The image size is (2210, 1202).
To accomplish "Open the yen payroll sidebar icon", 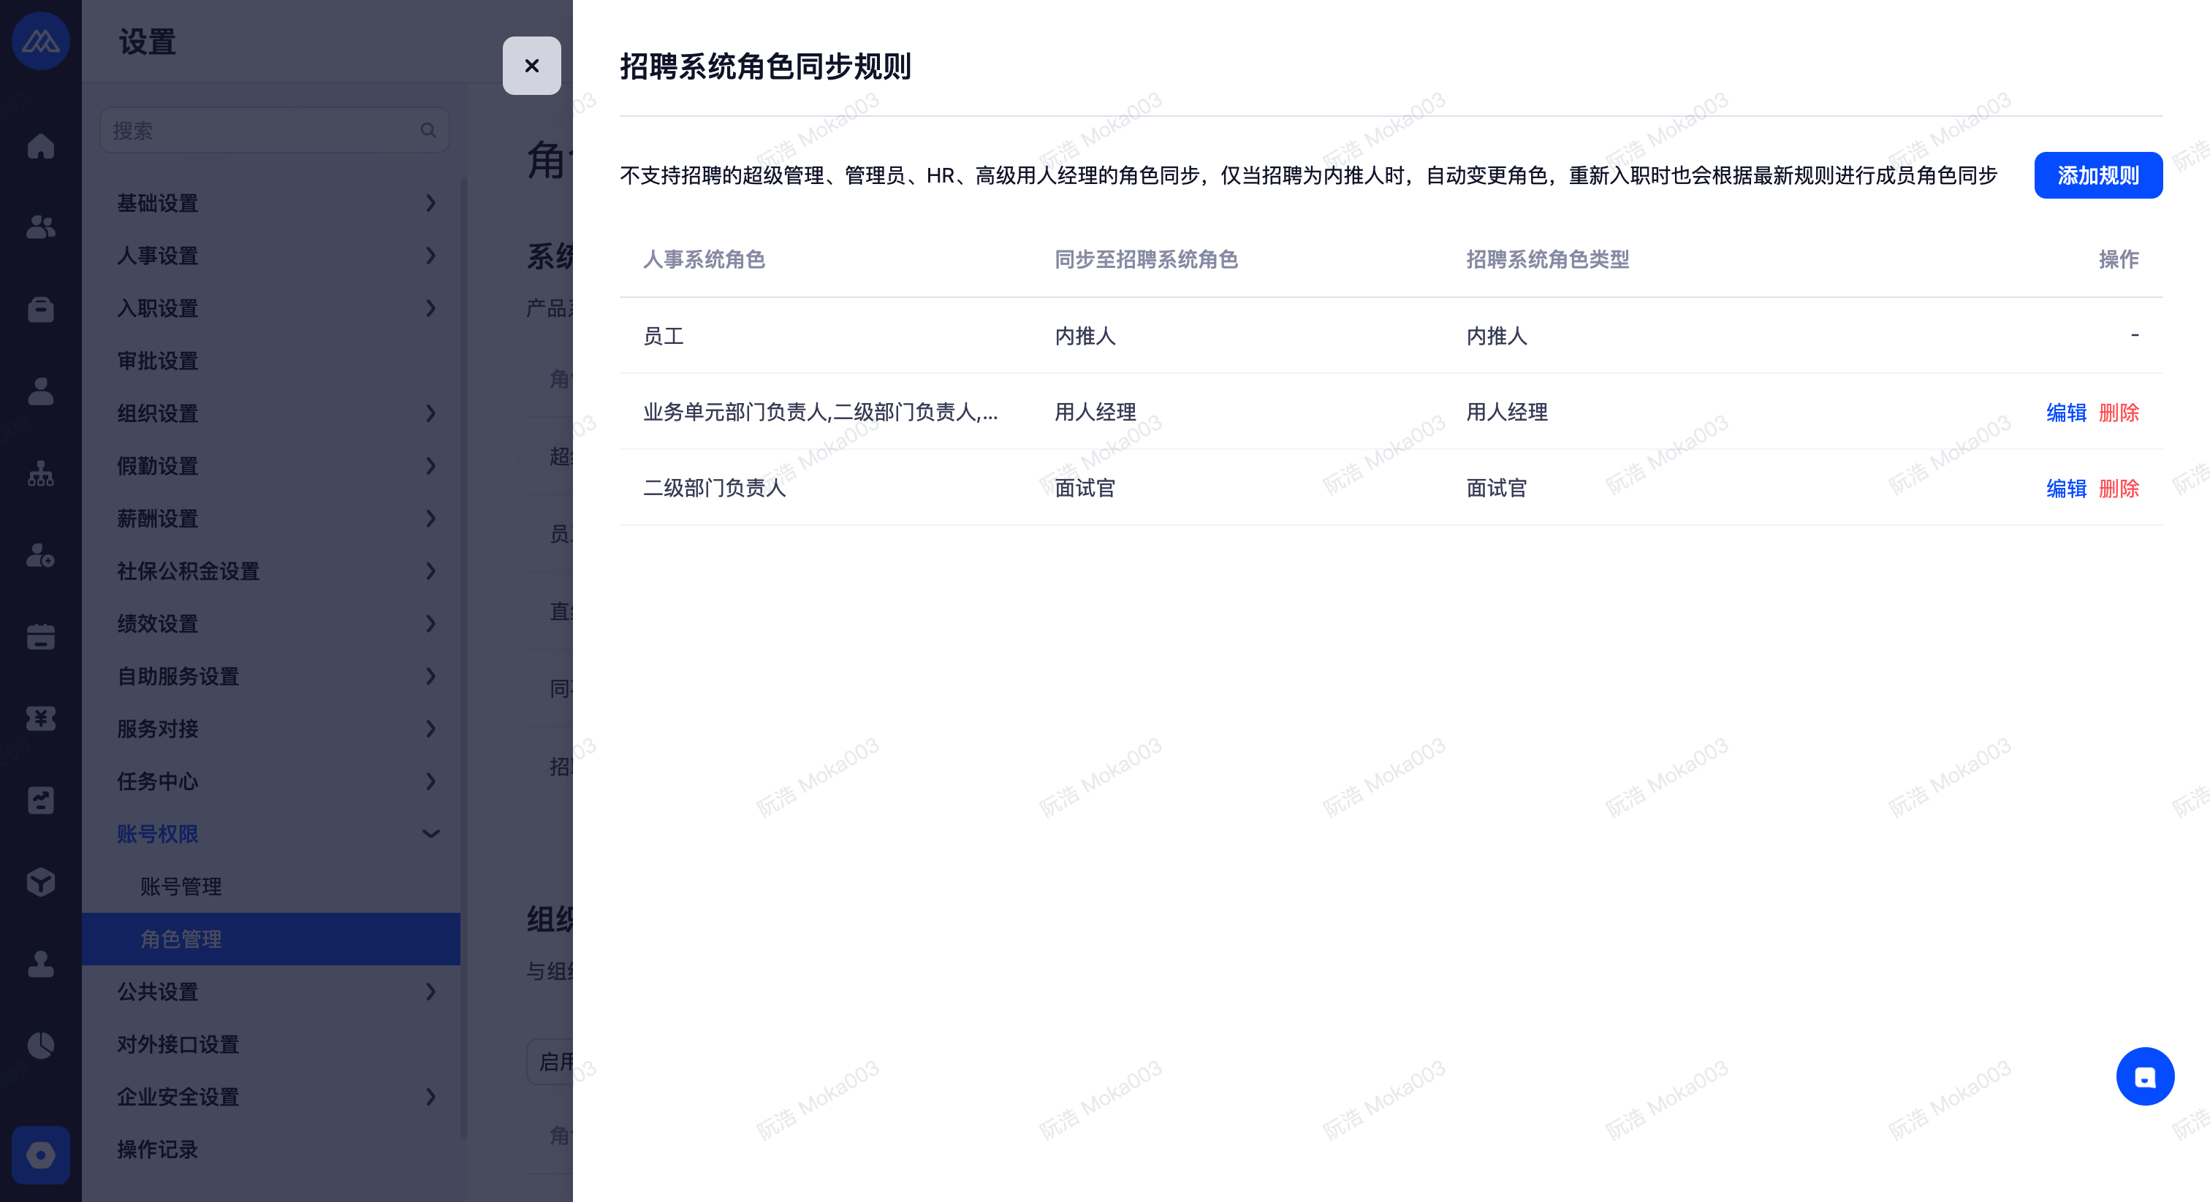I will click(x=40, y=718).
